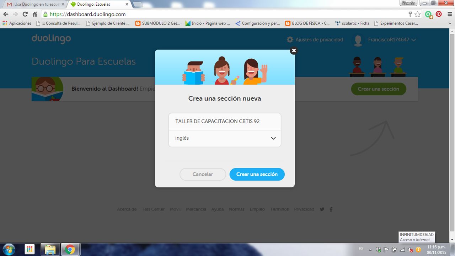455x256 pixels.
Task: Click the Action Center flag icon
Action: point(386,250)
